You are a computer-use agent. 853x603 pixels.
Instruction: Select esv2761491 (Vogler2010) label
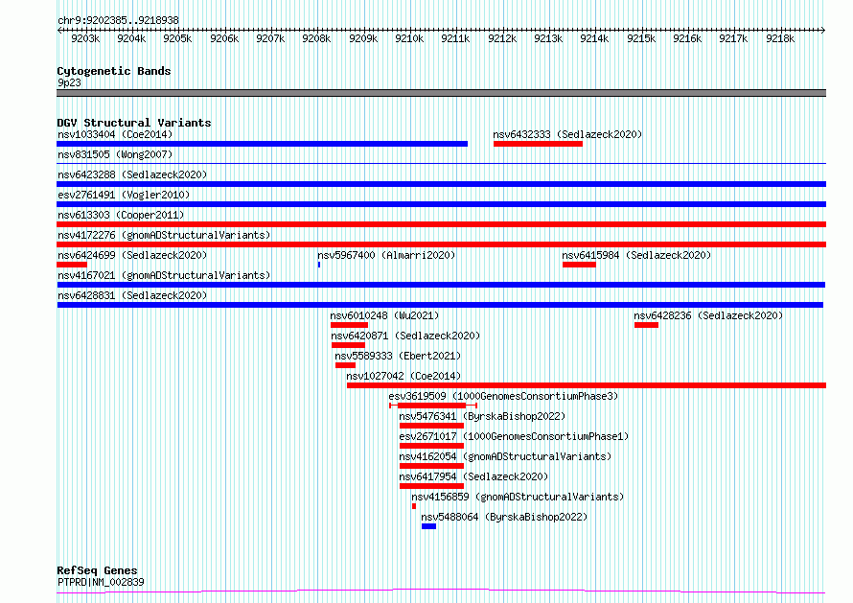[124, 195]
